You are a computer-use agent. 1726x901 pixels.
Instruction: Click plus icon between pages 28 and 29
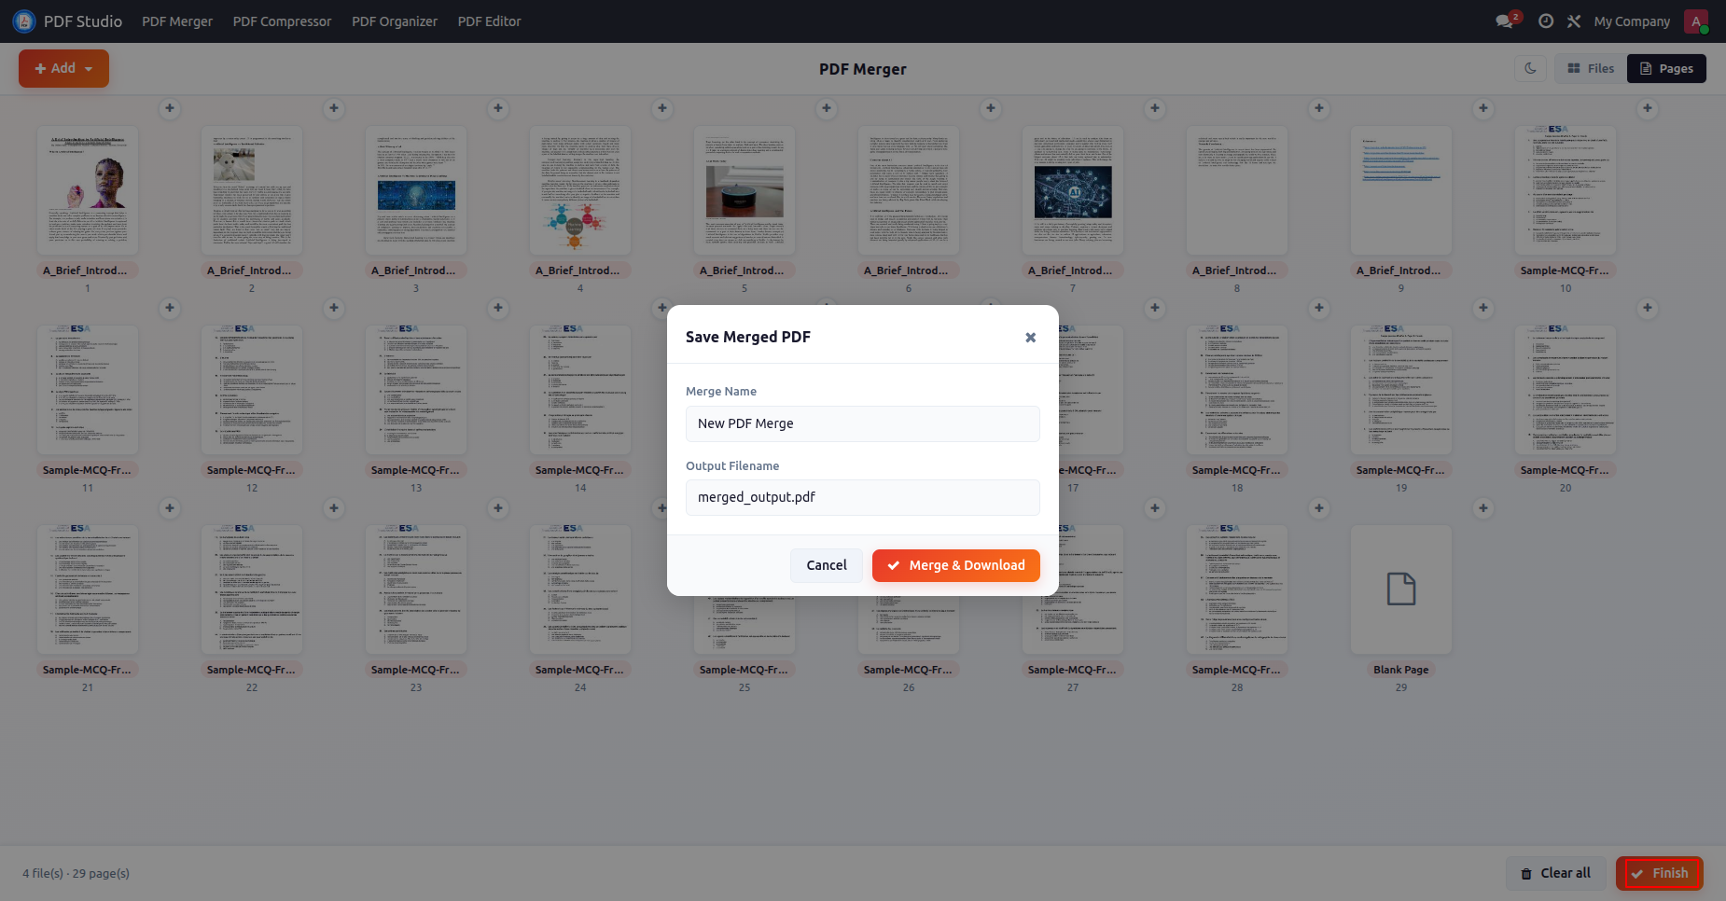pyautogui.click(x=1319, y=508)
